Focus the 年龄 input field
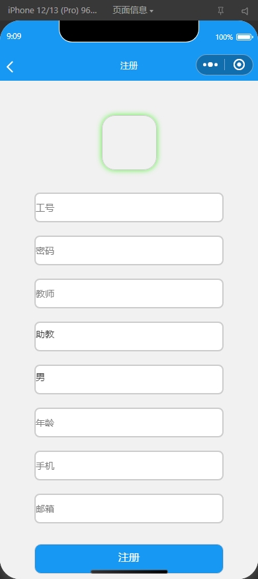 tap(129, 422)
